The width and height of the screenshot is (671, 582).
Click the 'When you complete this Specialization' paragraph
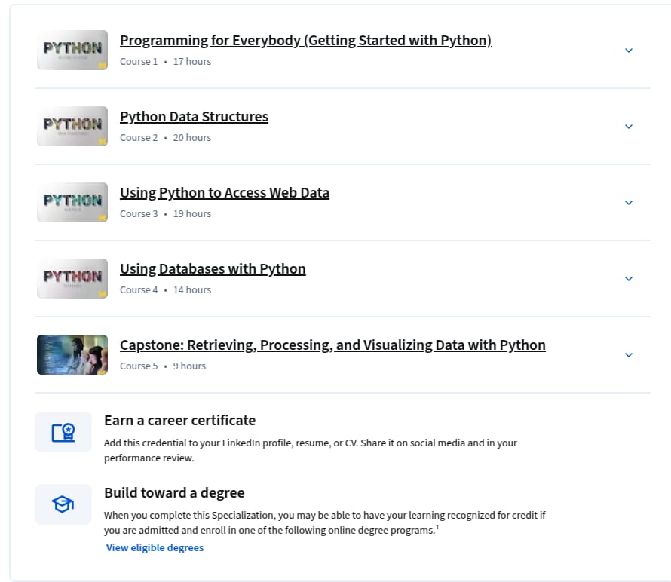[x=325, y=522]
